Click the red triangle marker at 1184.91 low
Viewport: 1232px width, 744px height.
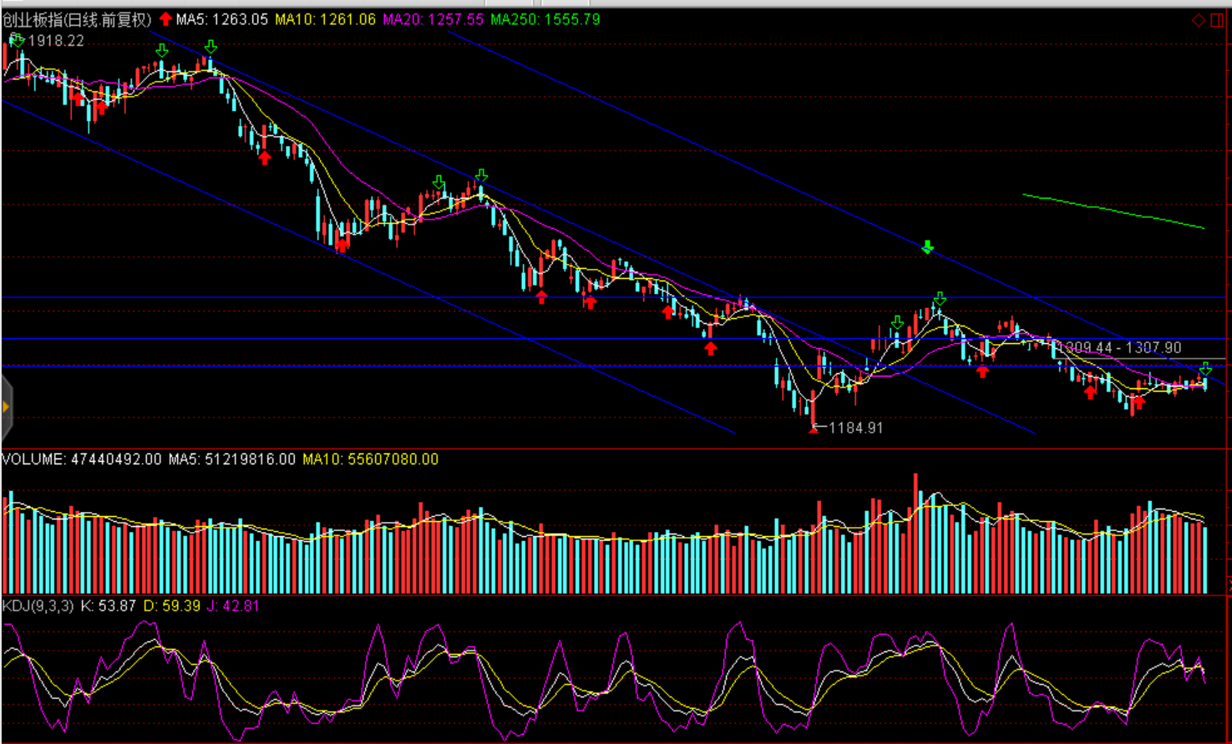click(814, 430)
